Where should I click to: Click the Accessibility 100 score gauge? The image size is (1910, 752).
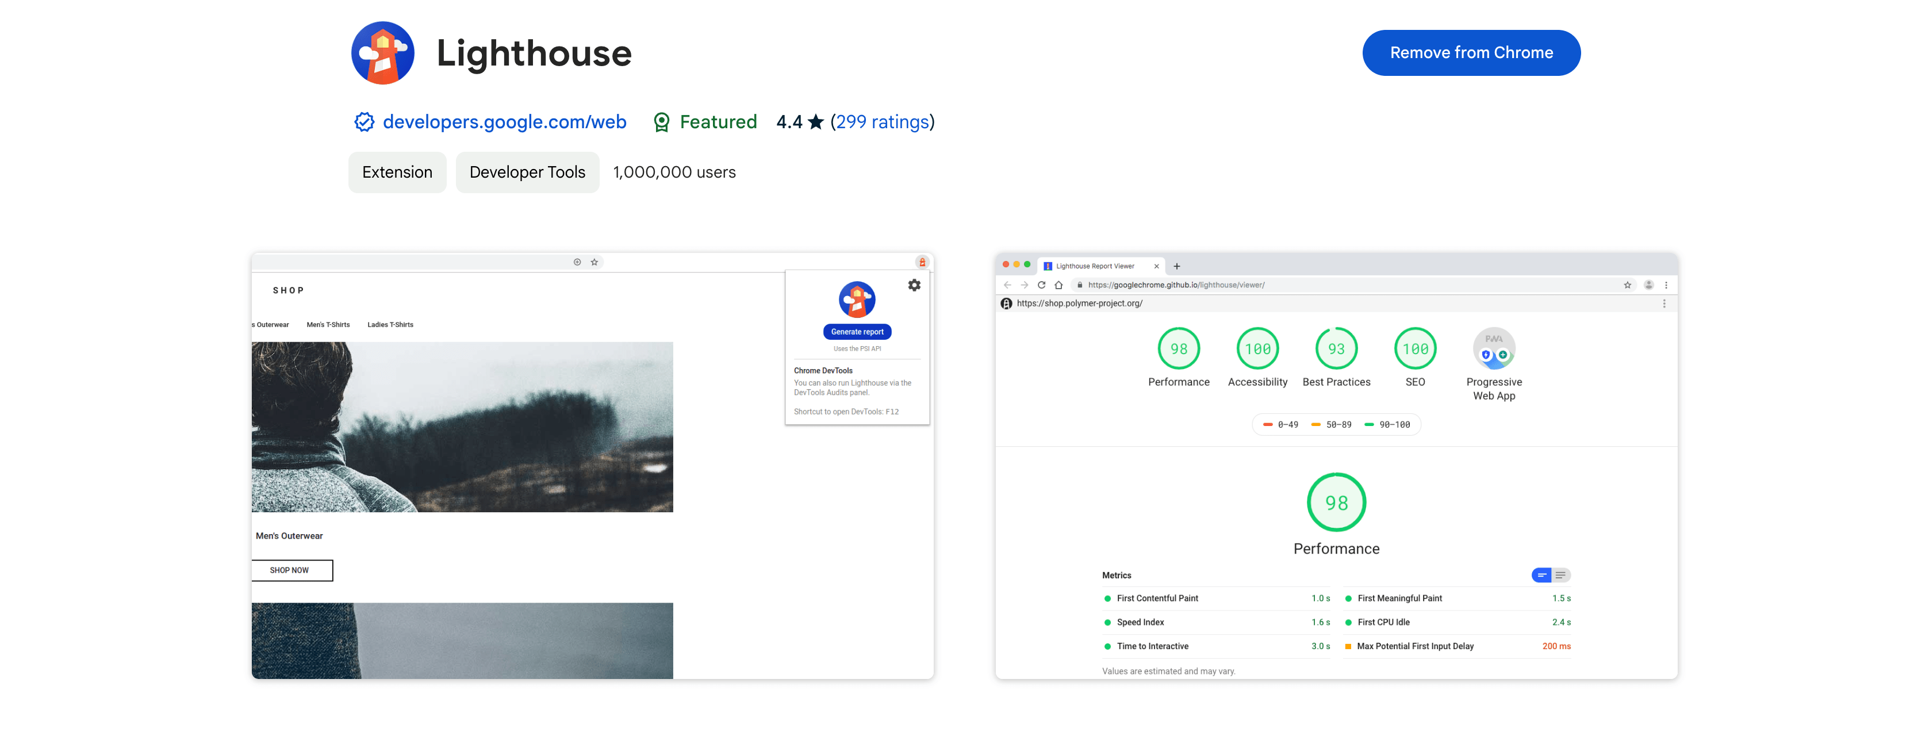tap(1257, 348)
